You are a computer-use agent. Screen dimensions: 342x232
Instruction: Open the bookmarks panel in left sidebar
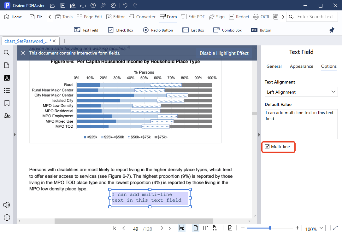(7, 103)
